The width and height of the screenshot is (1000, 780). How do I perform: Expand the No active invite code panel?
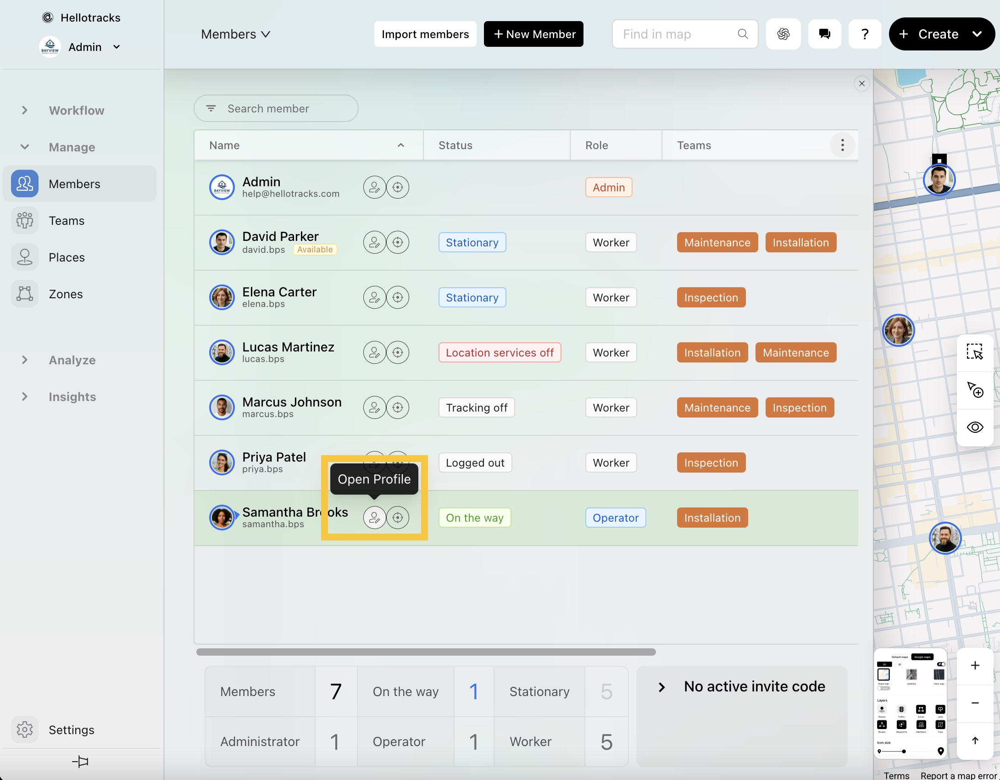[x=742, y=686]
